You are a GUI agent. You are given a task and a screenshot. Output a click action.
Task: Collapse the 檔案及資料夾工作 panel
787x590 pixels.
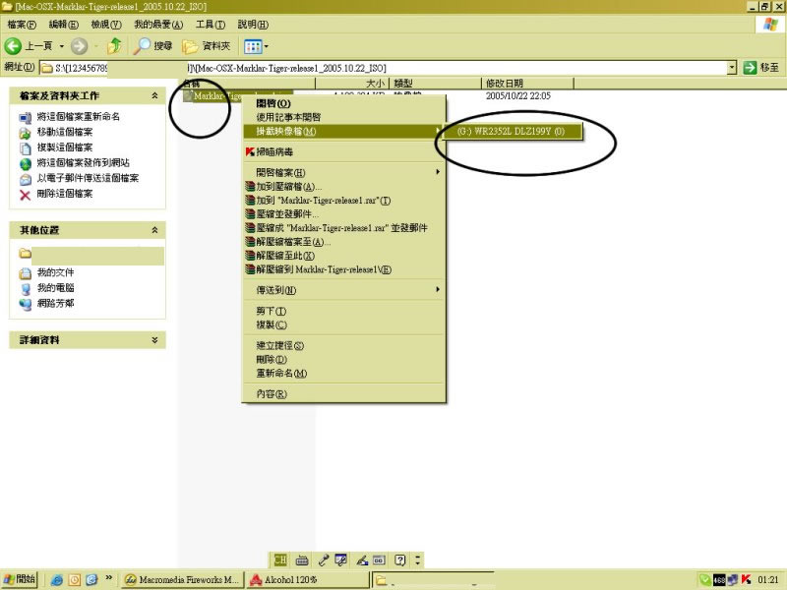click(154, 95)
